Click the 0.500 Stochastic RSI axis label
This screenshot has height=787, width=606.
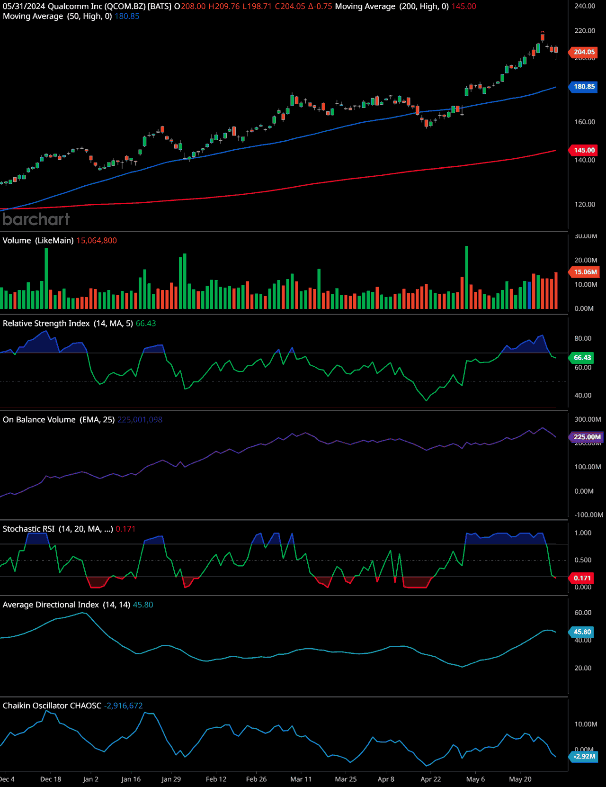(x=583, y=560)
